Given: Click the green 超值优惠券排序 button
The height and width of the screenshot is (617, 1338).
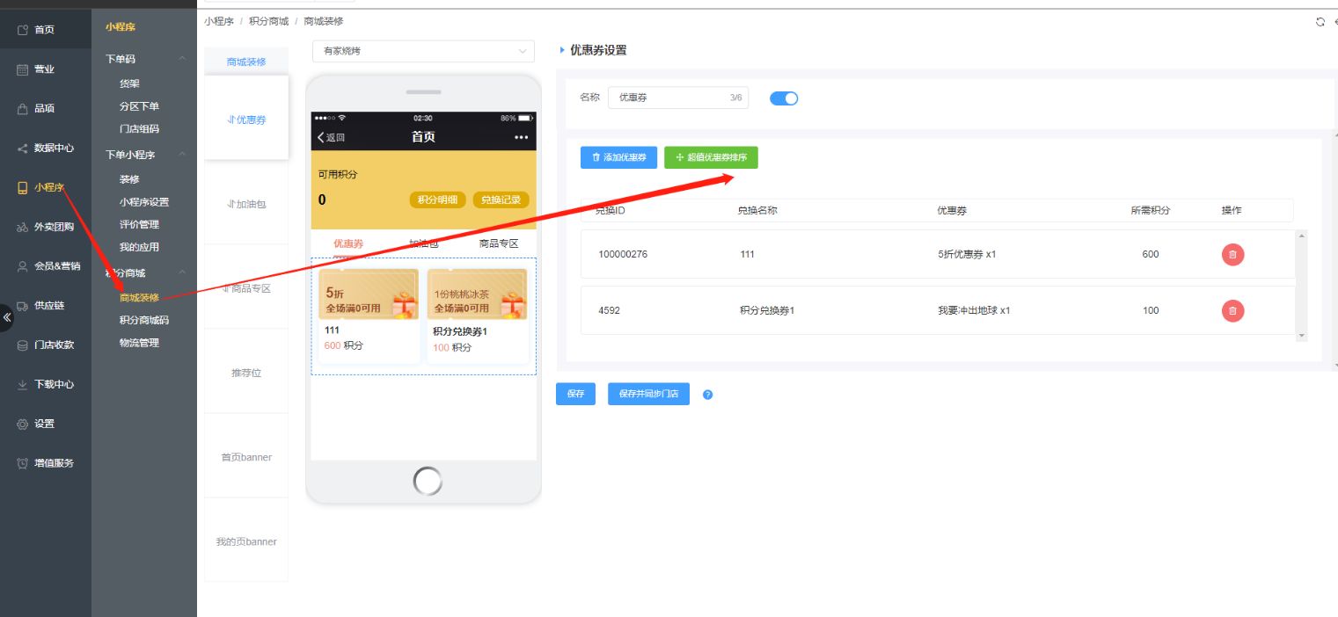Looking at the screenshot, I should (x=711, y=157).
